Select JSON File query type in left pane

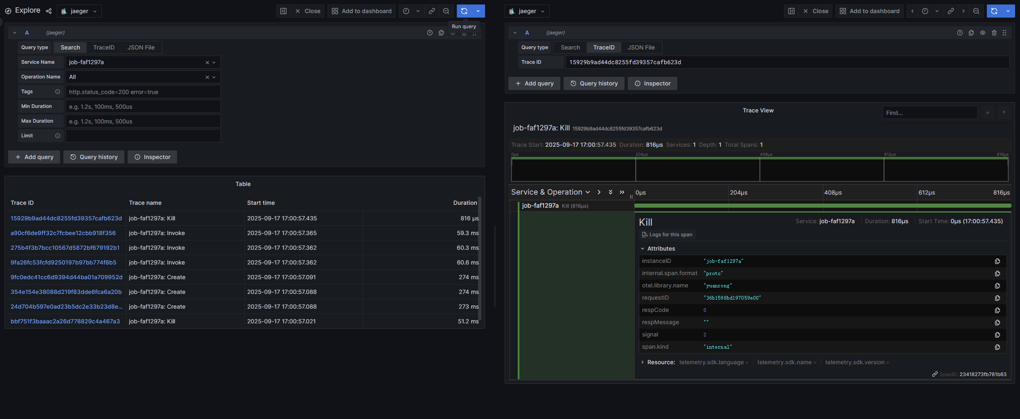click(x=141, y=47)
